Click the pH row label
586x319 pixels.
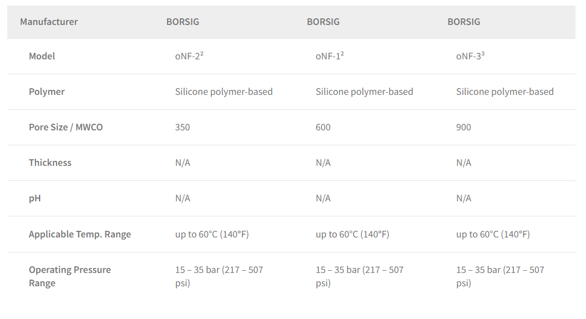click(35, 199)
